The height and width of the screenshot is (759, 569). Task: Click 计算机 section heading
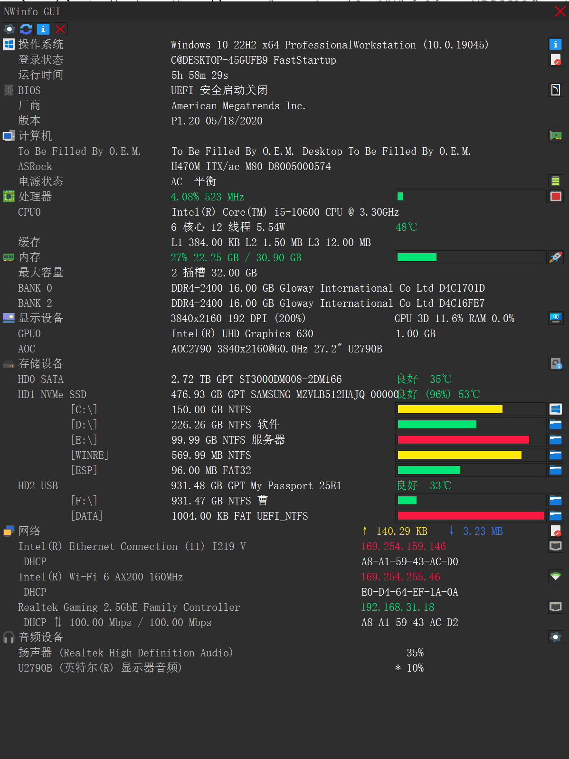click(35, 136)
